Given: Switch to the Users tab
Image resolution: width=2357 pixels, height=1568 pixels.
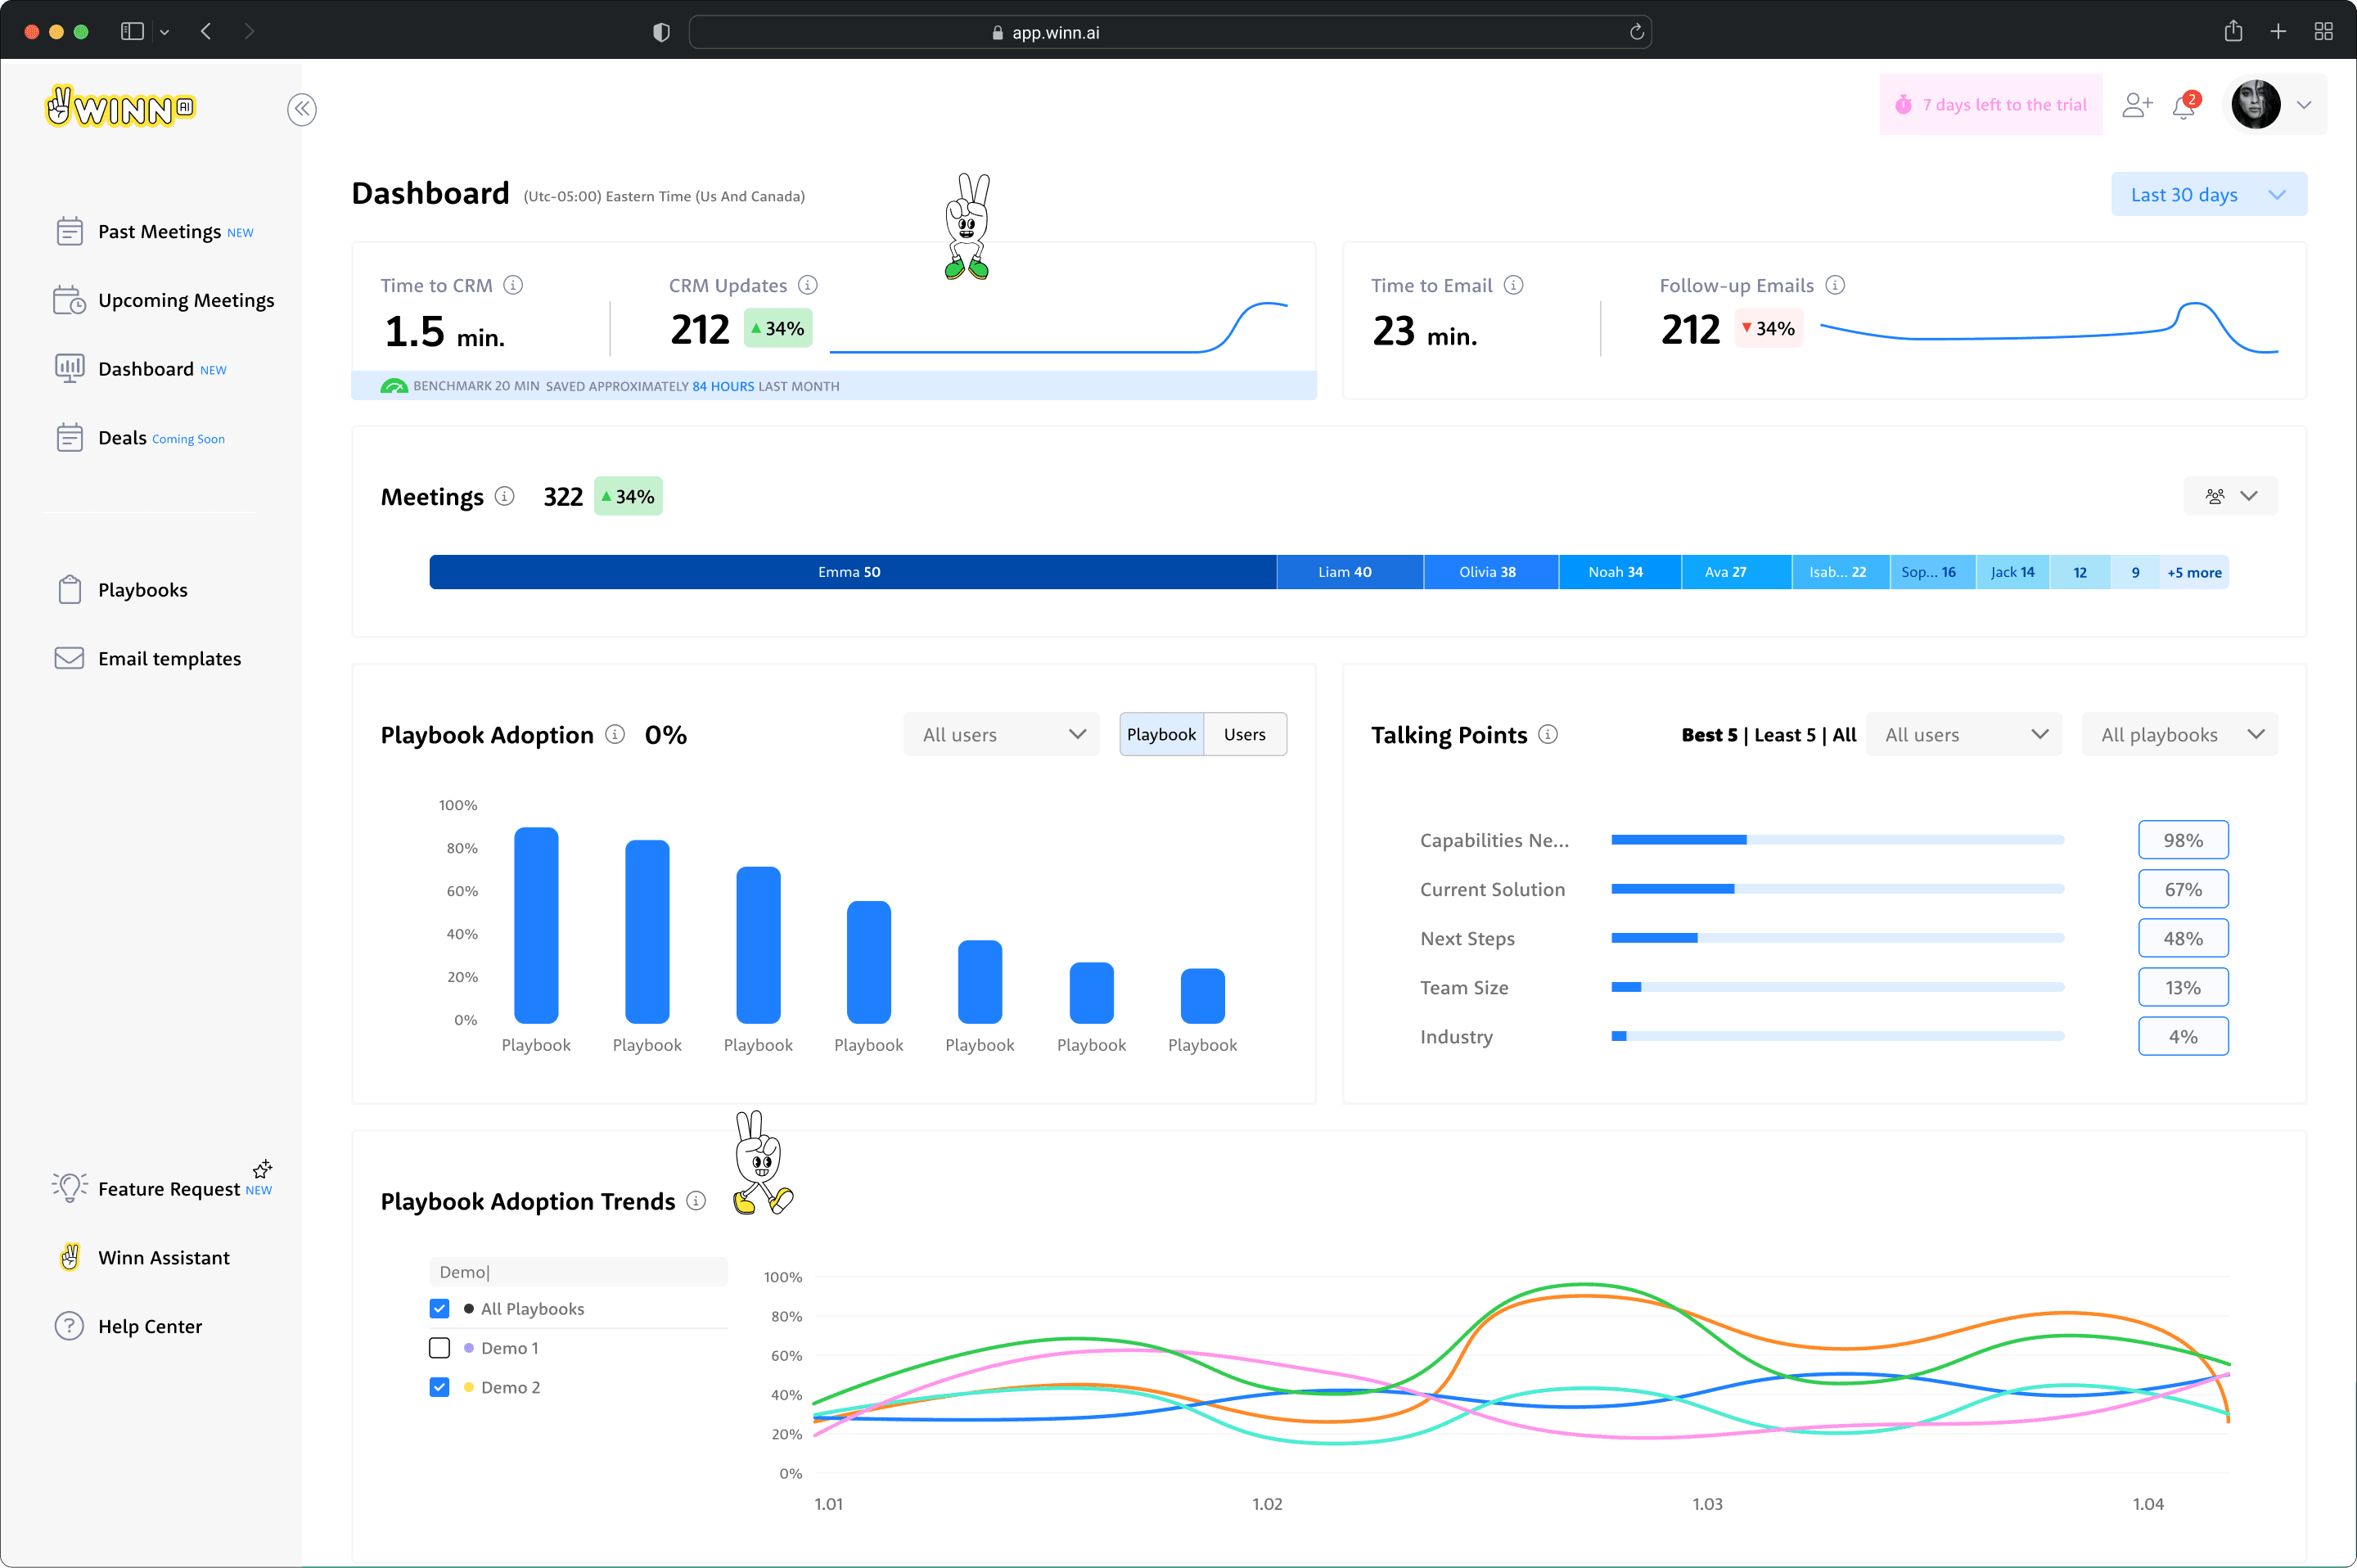Looking at the screenshot, I should (1244, 734).
